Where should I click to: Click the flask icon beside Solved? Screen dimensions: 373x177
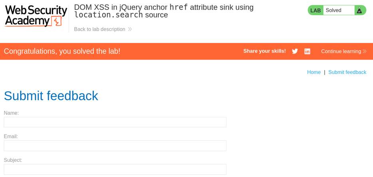(359, 10)
